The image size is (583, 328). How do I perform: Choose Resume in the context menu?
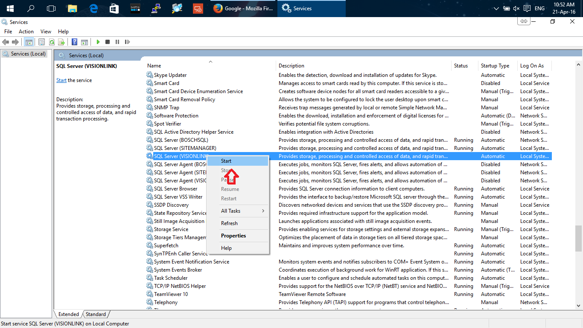(238, 189)
